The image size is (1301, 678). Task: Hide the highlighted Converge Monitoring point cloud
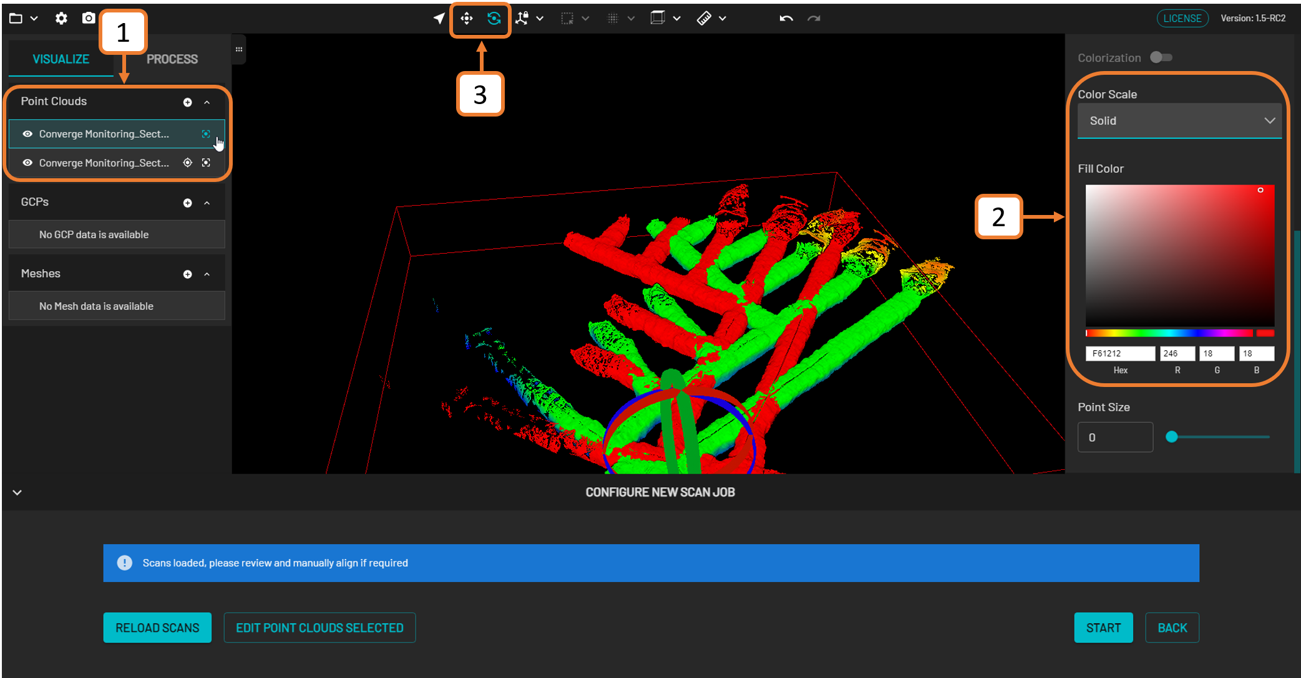[27, 134]
